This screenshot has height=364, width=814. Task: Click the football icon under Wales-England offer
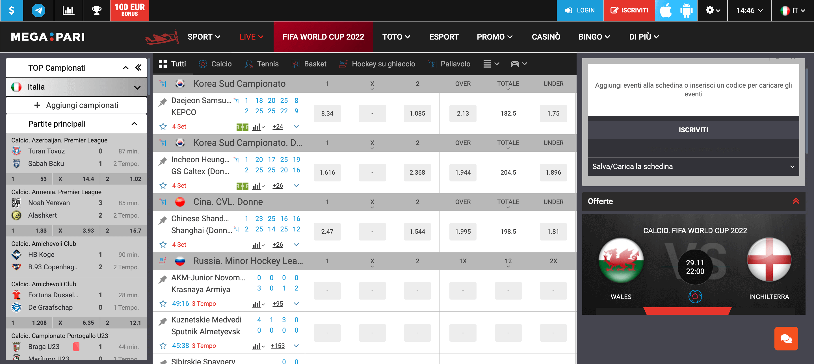point(695,296)
